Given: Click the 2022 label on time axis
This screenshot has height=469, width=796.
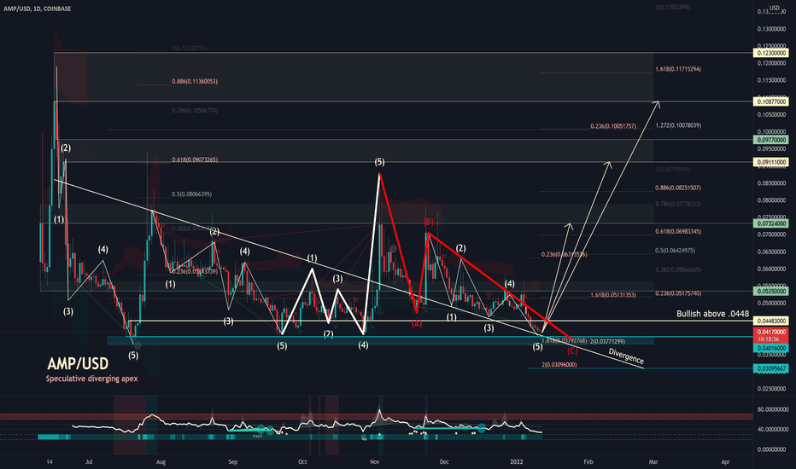Looking at the screenshot, I should [x=517, y=462].
